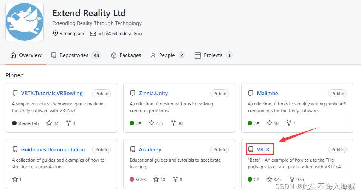Click the ShaderLab language label
Screen dimensions: 361x194
click(x=28, y=123)
